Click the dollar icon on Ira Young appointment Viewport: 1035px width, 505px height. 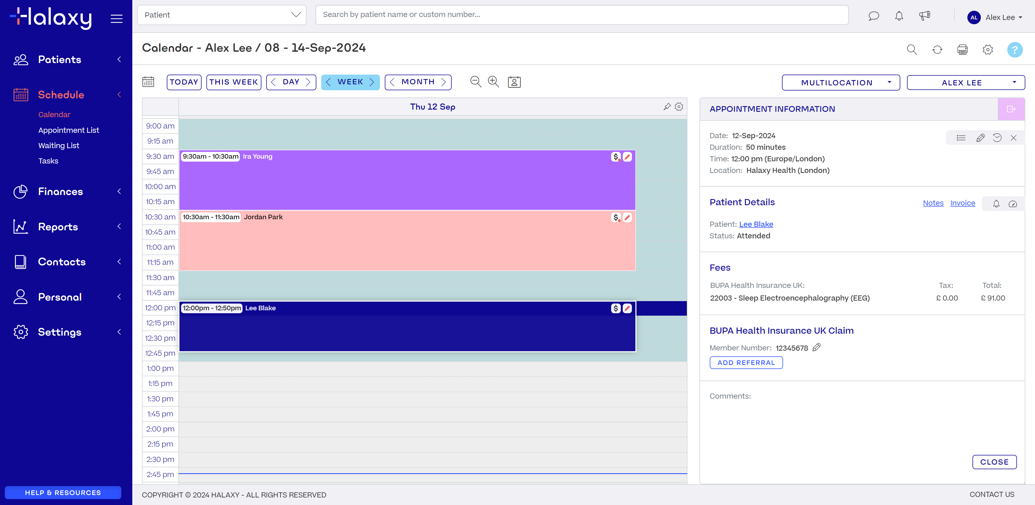coord(616,157)
